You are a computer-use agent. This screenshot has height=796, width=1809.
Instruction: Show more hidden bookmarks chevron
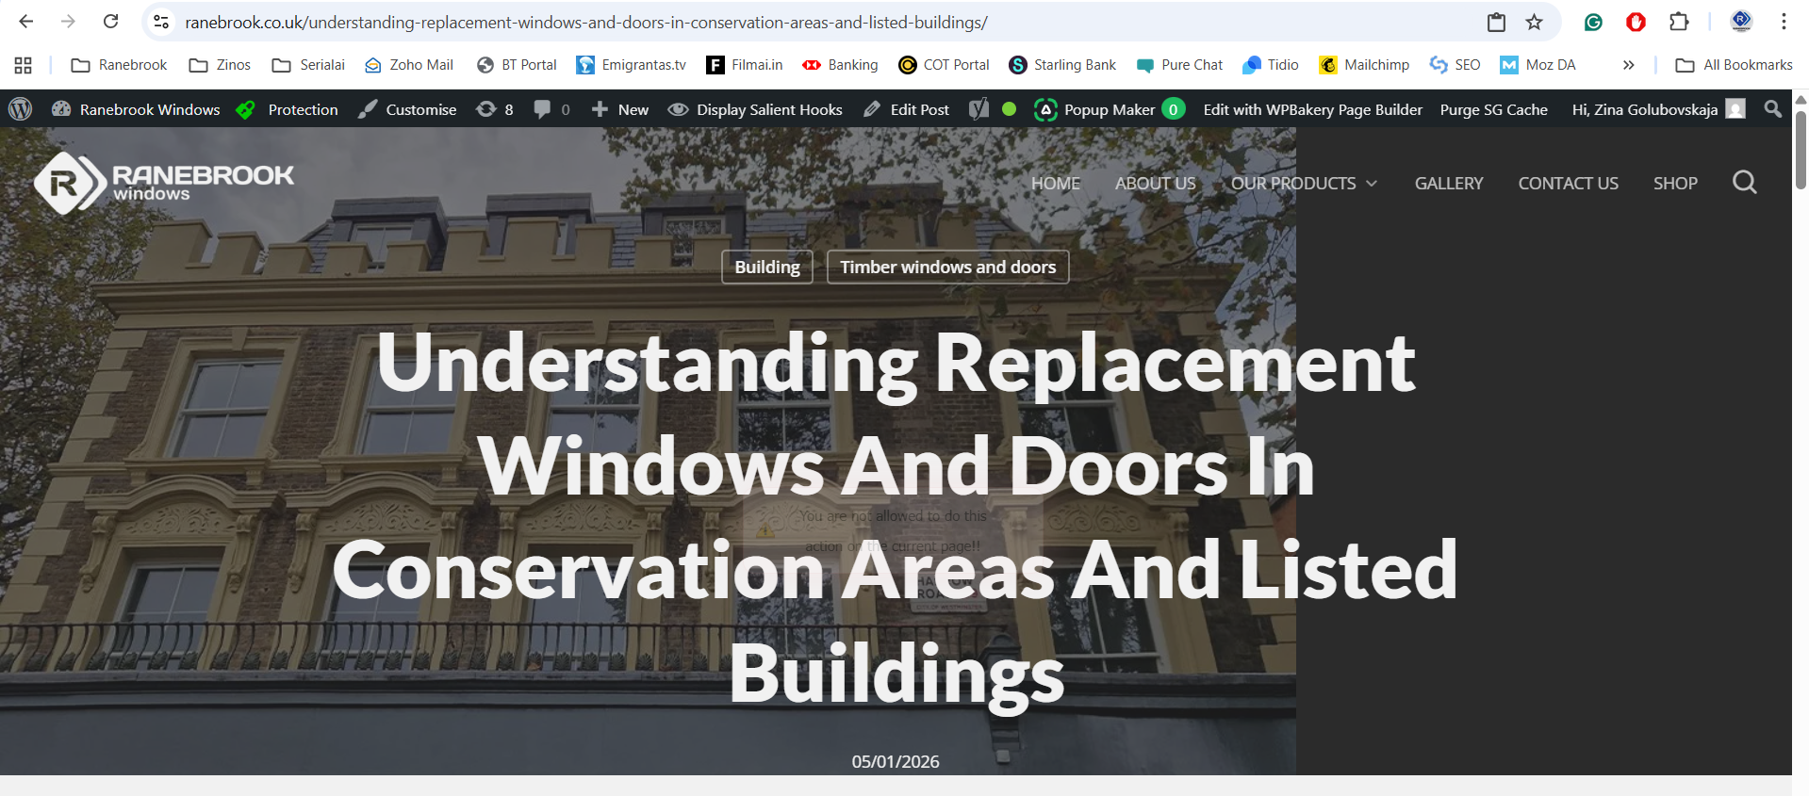(x=1628, y=65)
